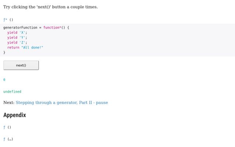This screenshot has width=235, height=147.
Task: Click the "Next:" label before the link
Action: 9,103
